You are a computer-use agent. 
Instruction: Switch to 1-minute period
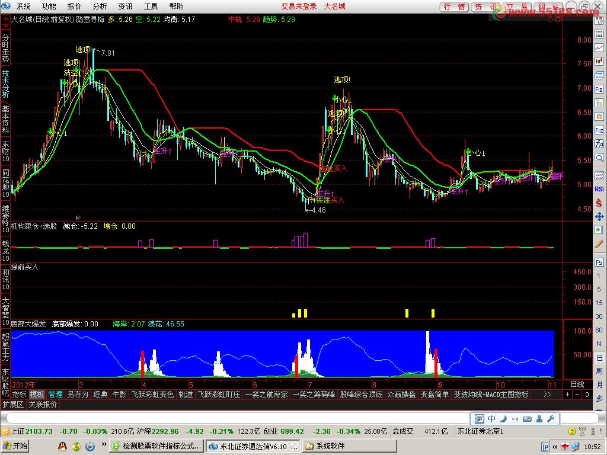tap(599, 275)
